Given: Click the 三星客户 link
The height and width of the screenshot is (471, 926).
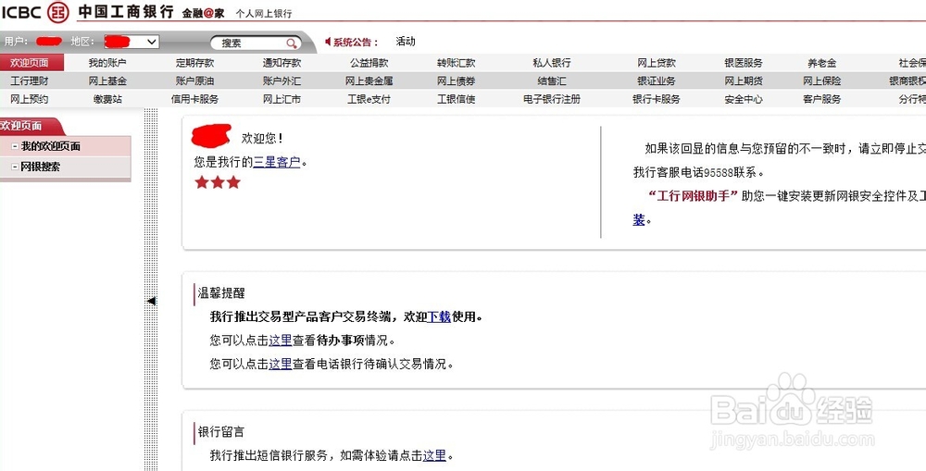Looking at the screenshot, I should point(276,162).
